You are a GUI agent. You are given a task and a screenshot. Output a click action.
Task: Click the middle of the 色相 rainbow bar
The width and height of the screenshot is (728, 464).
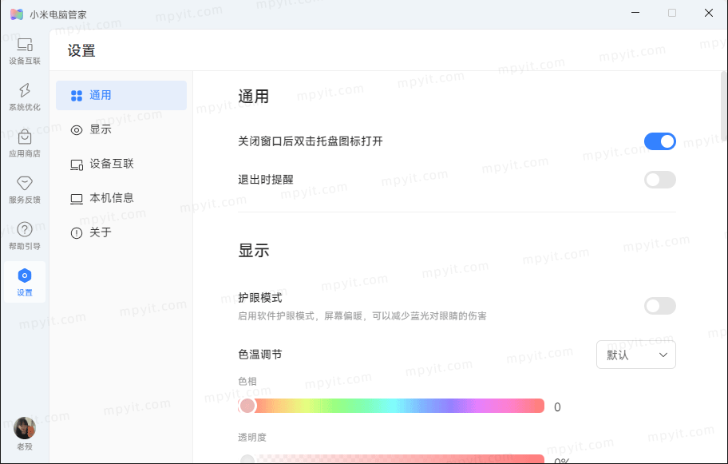click(x=391, y=406)
